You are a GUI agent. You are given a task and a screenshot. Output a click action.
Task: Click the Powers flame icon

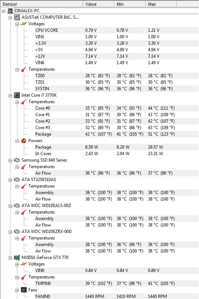click(24, 141)
